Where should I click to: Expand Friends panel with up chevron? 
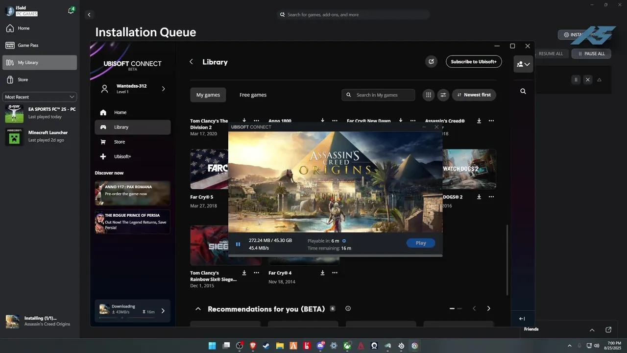[592, 330]
